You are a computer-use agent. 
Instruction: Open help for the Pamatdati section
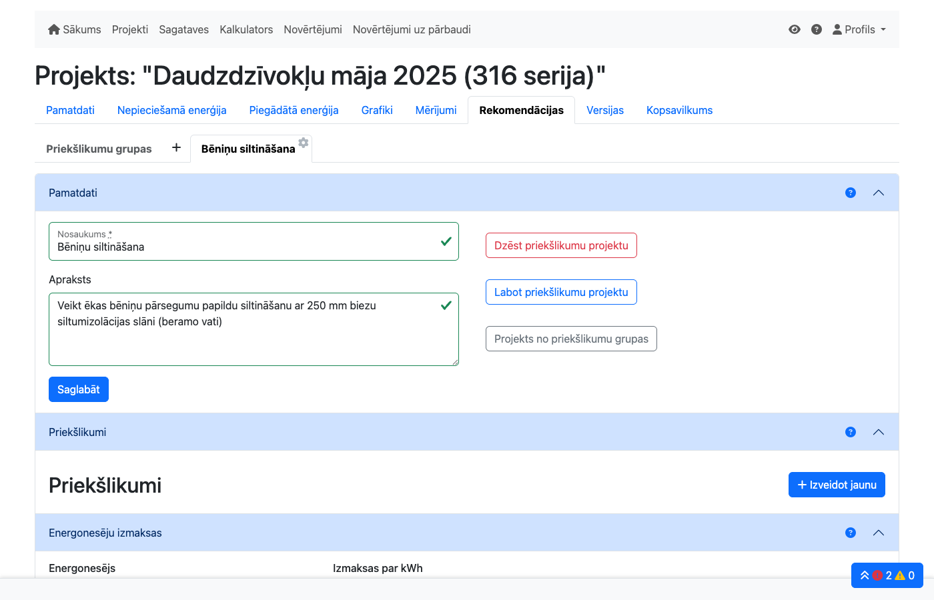(850, 193)
